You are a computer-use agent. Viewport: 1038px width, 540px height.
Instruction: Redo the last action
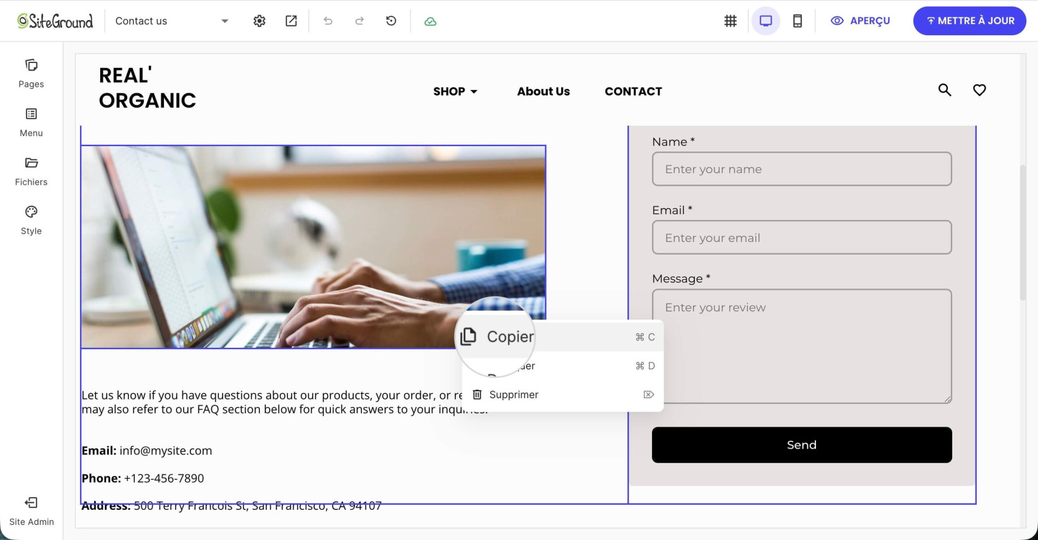[359, 21]
